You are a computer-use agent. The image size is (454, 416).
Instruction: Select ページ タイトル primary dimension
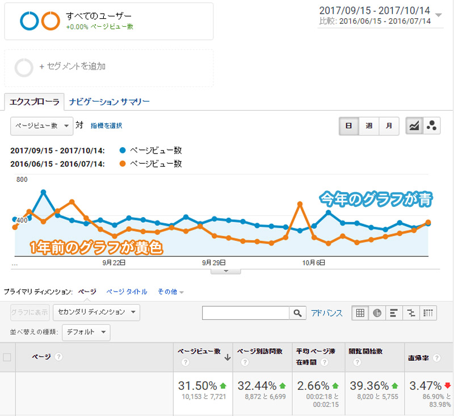coord(127,292)
